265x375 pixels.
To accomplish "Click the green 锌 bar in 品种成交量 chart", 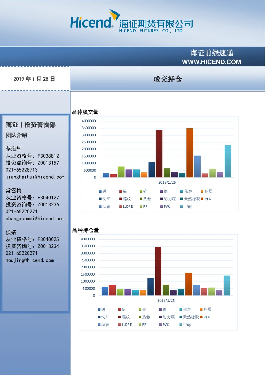I will [x=121, y=172].
